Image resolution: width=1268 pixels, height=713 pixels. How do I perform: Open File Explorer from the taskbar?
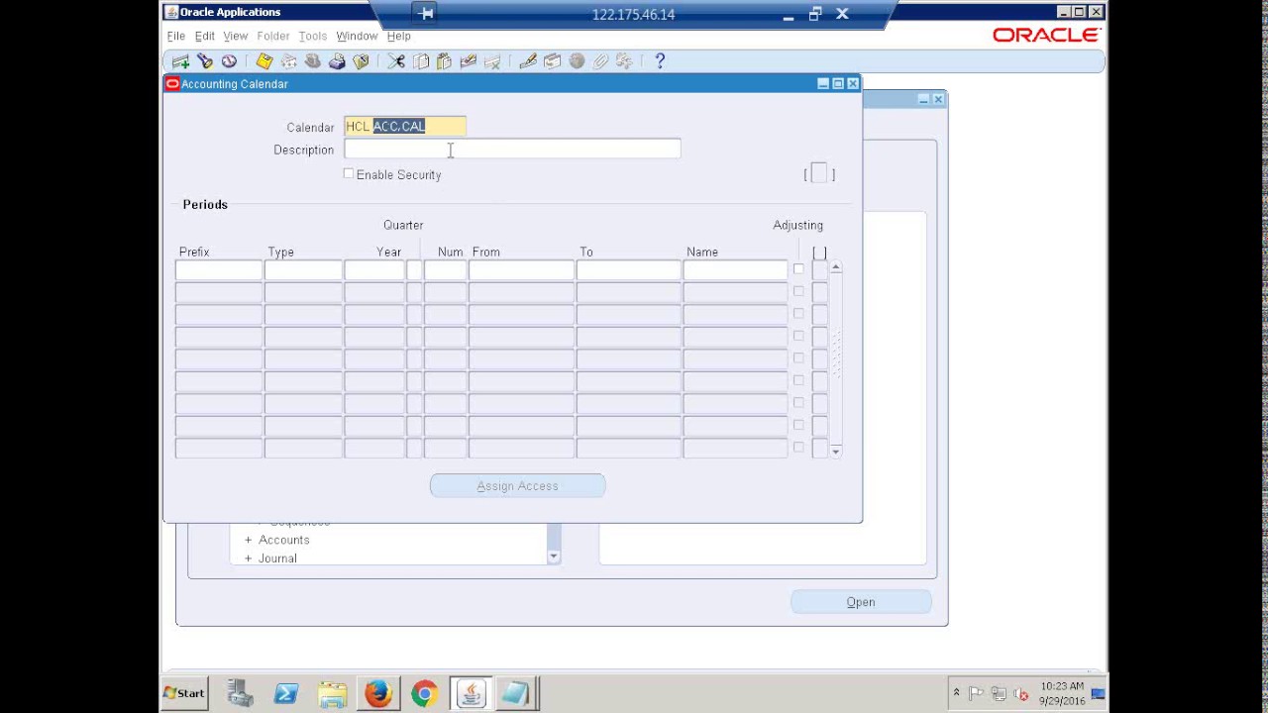click(332, 693)
